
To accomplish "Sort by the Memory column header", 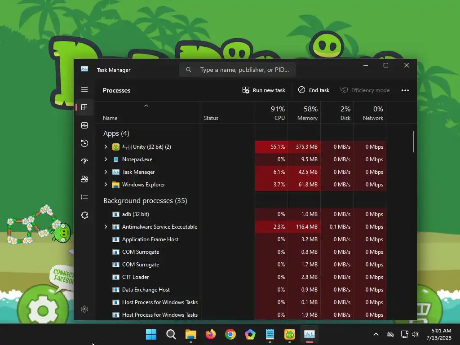I will (304, 113).
